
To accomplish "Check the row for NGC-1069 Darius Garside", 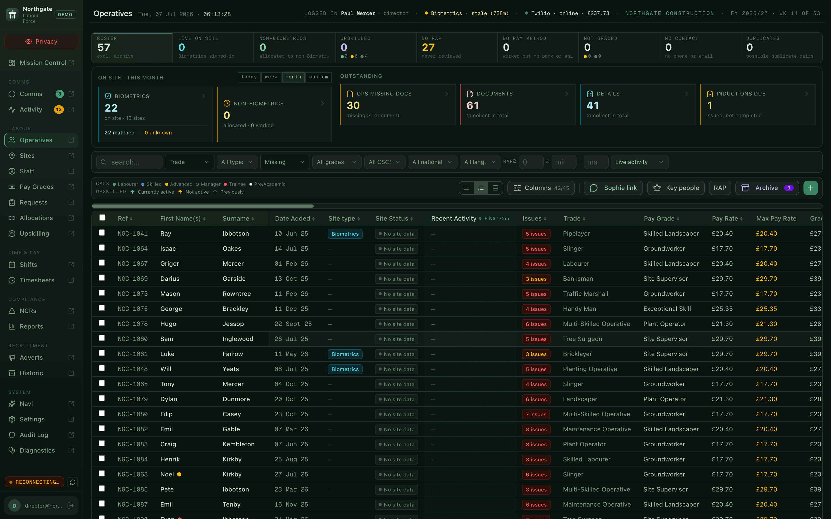I will tap(102, 278).
